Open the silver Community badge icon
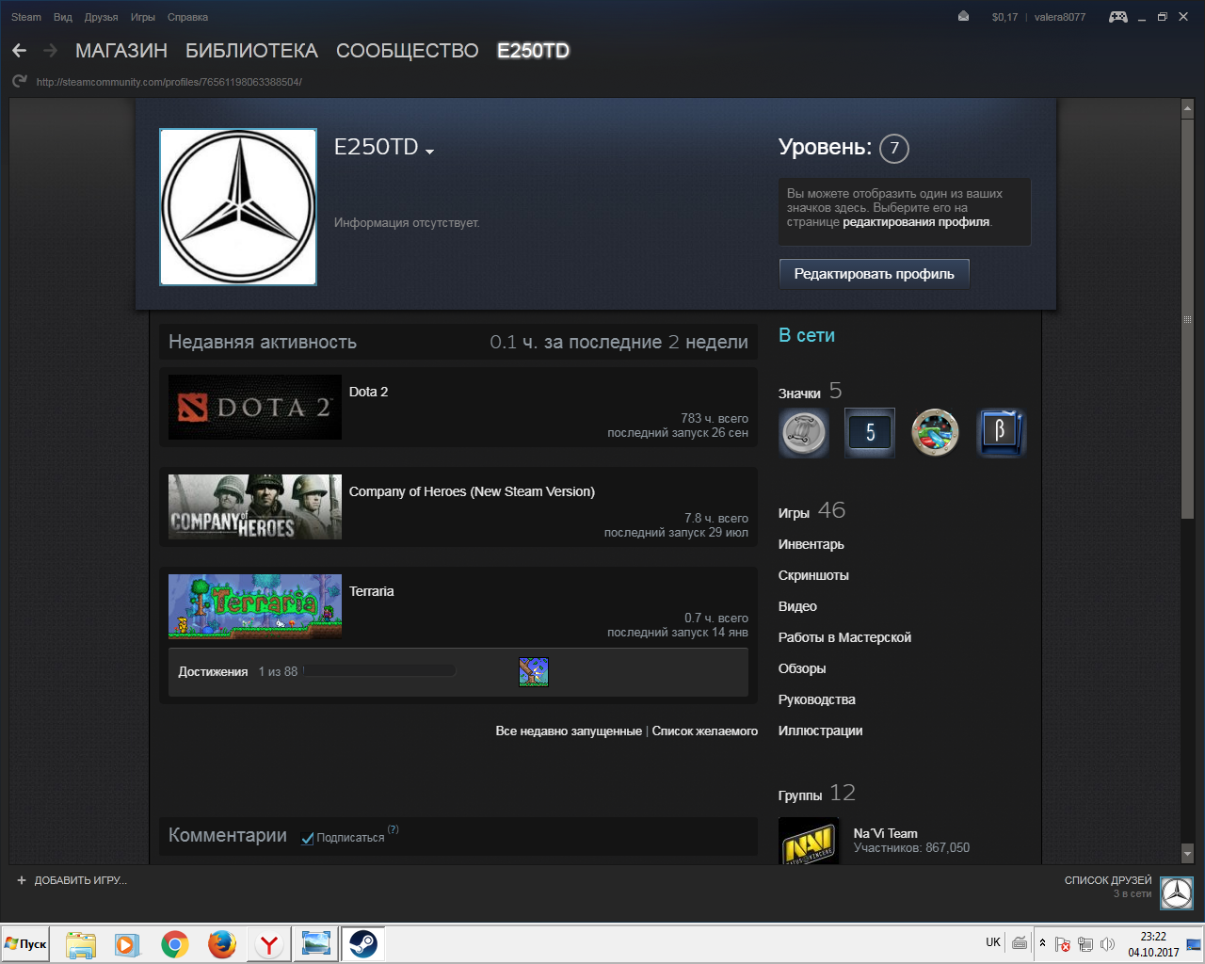1205x964 pixels. pyautogui.click(x=804, y=433)
